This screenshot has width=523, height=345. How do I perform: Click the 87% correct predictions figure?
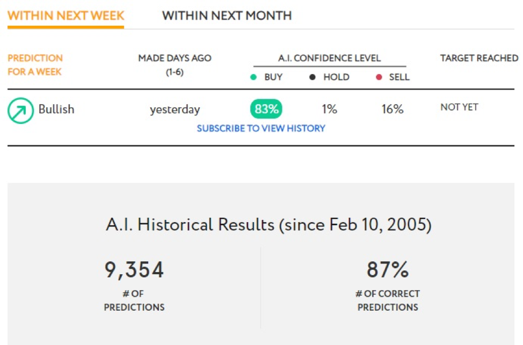(388, 270)
